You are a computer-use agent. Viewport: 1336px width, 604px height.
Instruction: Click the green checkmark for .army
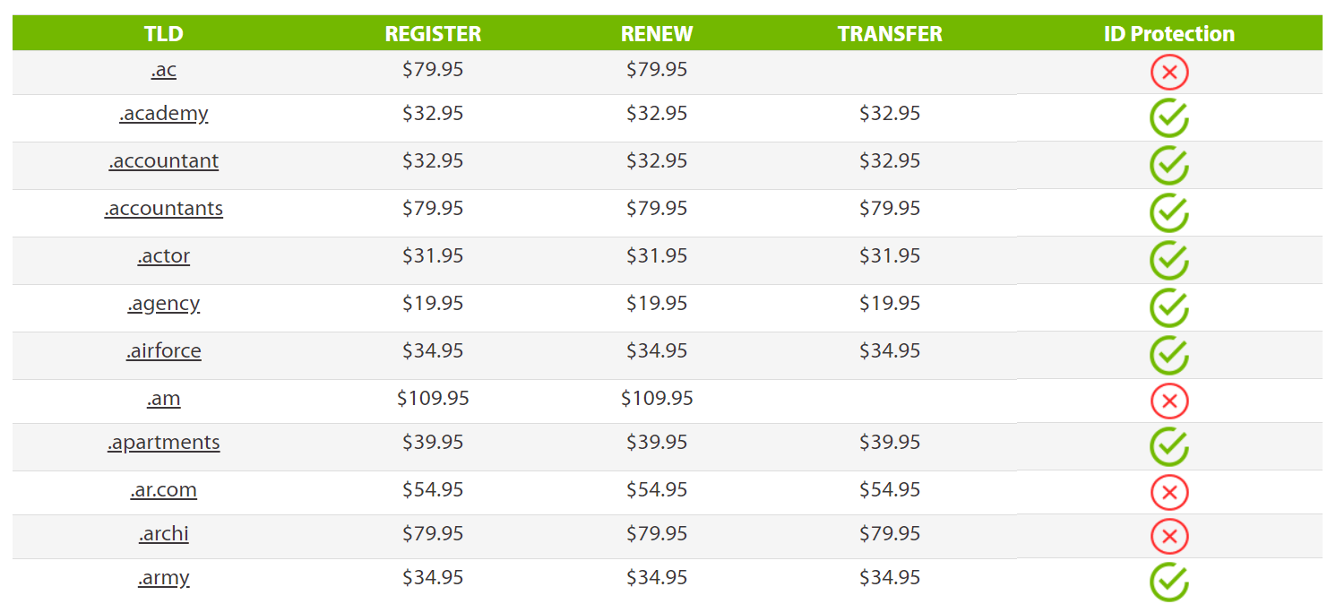tap(1168, 582)
